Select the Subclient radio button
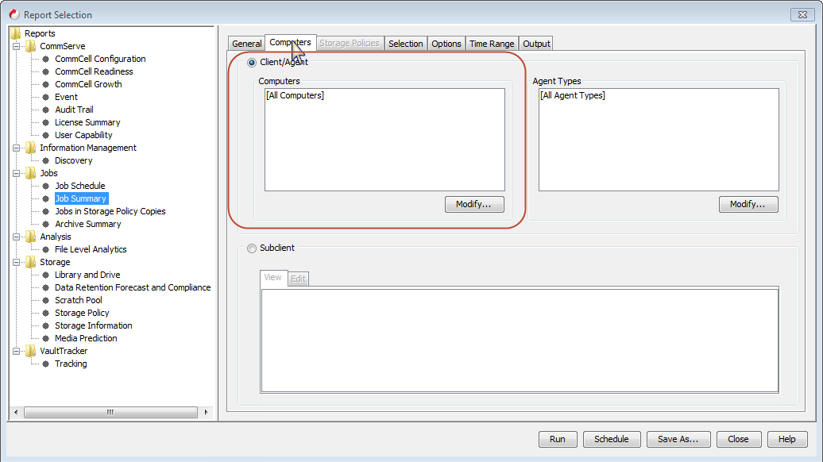The image size is (823, 462). pyautogui.click(x=252, y=248)
